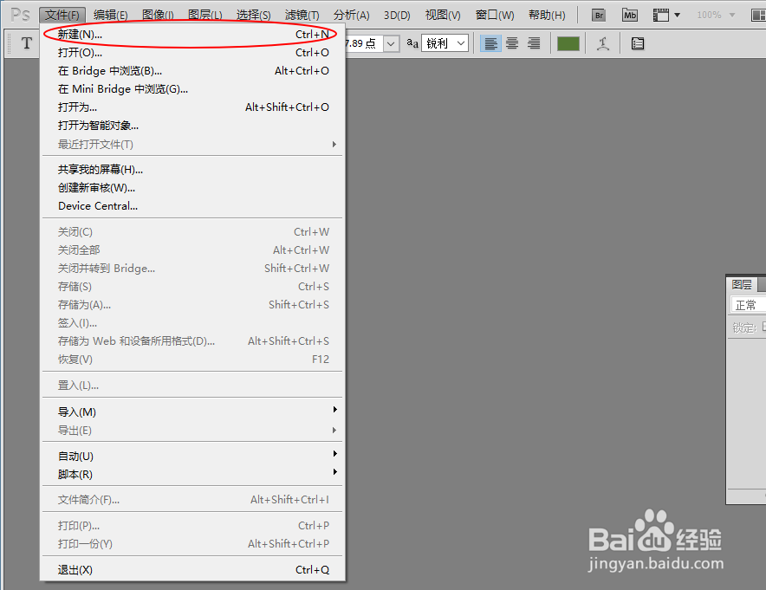Viewport: 766px width, 590px height.
Task: Open the view extras dropdown arrow
Action: click(x=677, y=15)
